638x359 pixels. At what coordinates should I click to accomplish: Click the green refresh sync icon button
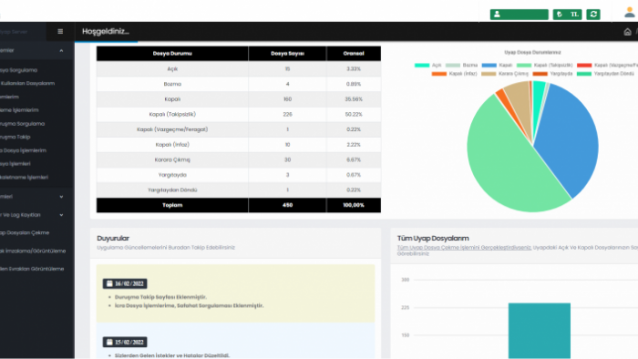(x=593, y=15)
